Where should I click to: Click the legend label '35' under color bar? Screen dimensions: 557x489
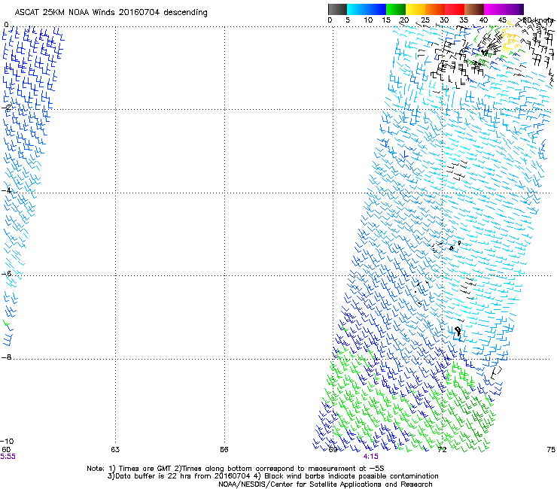(x=464, y=20)
